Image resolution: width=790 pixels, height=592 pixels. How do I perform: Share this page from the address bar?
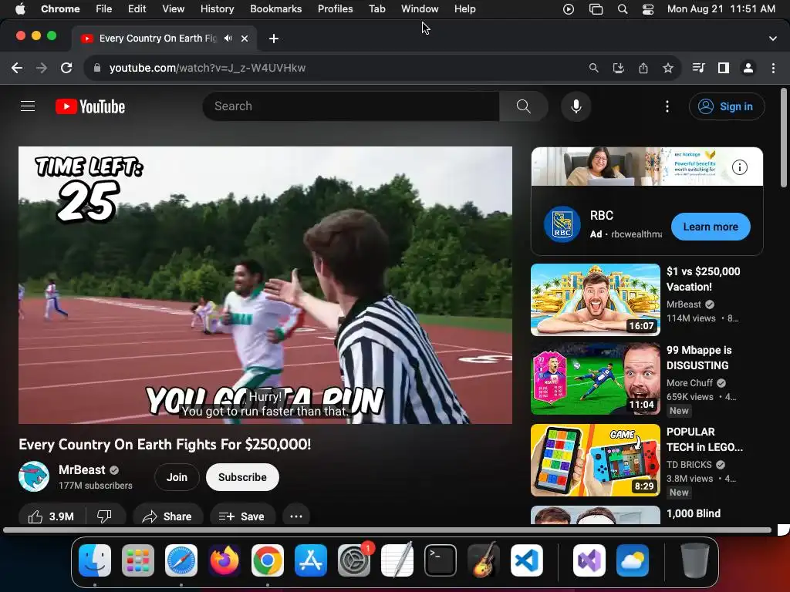coord(643,68)
